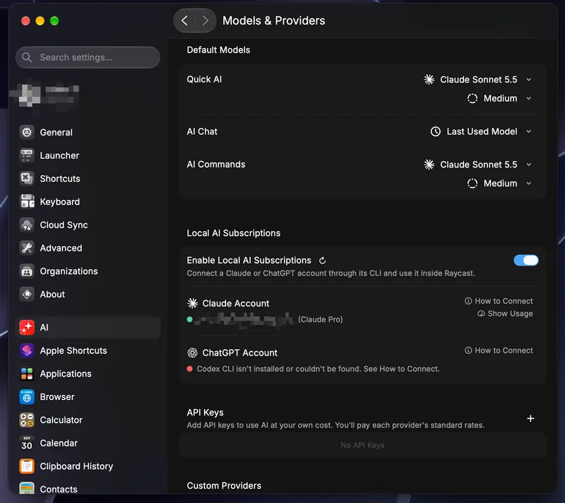
Task: Click the Launcher sidebar icon
Action: coord(27,155)
